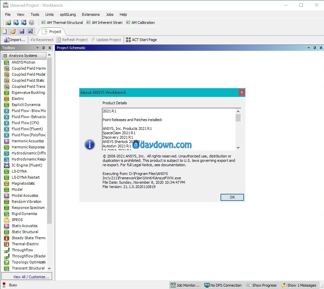Image resolution: width=324 pixels, height=289 pixels.
Task: Click the Save As toolbar icon
Action: click(x=31, y=31)
